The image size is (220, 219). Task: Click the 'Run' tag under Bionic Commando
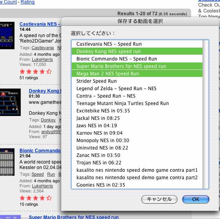(x=51, y=174)
